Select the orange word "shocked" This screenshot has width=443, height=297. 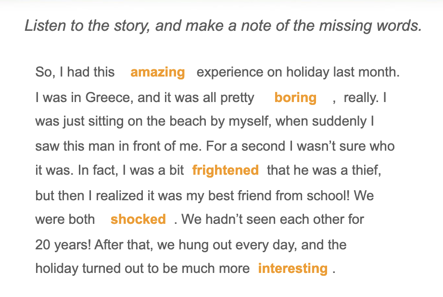tap(138, 219)
